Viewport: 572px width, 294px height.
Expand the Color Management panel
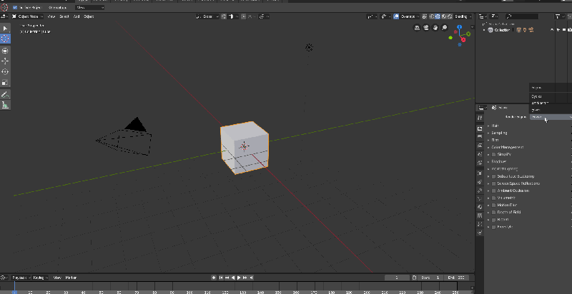point(508,148)
